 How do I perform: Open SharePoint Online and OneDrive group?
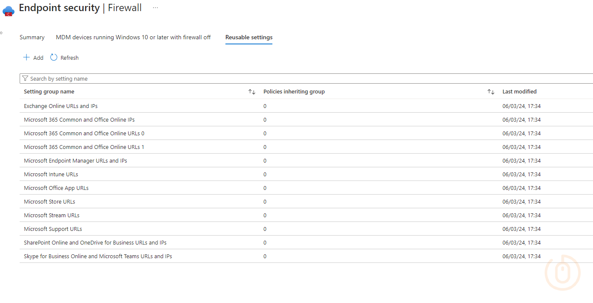[x=95, y=242]
